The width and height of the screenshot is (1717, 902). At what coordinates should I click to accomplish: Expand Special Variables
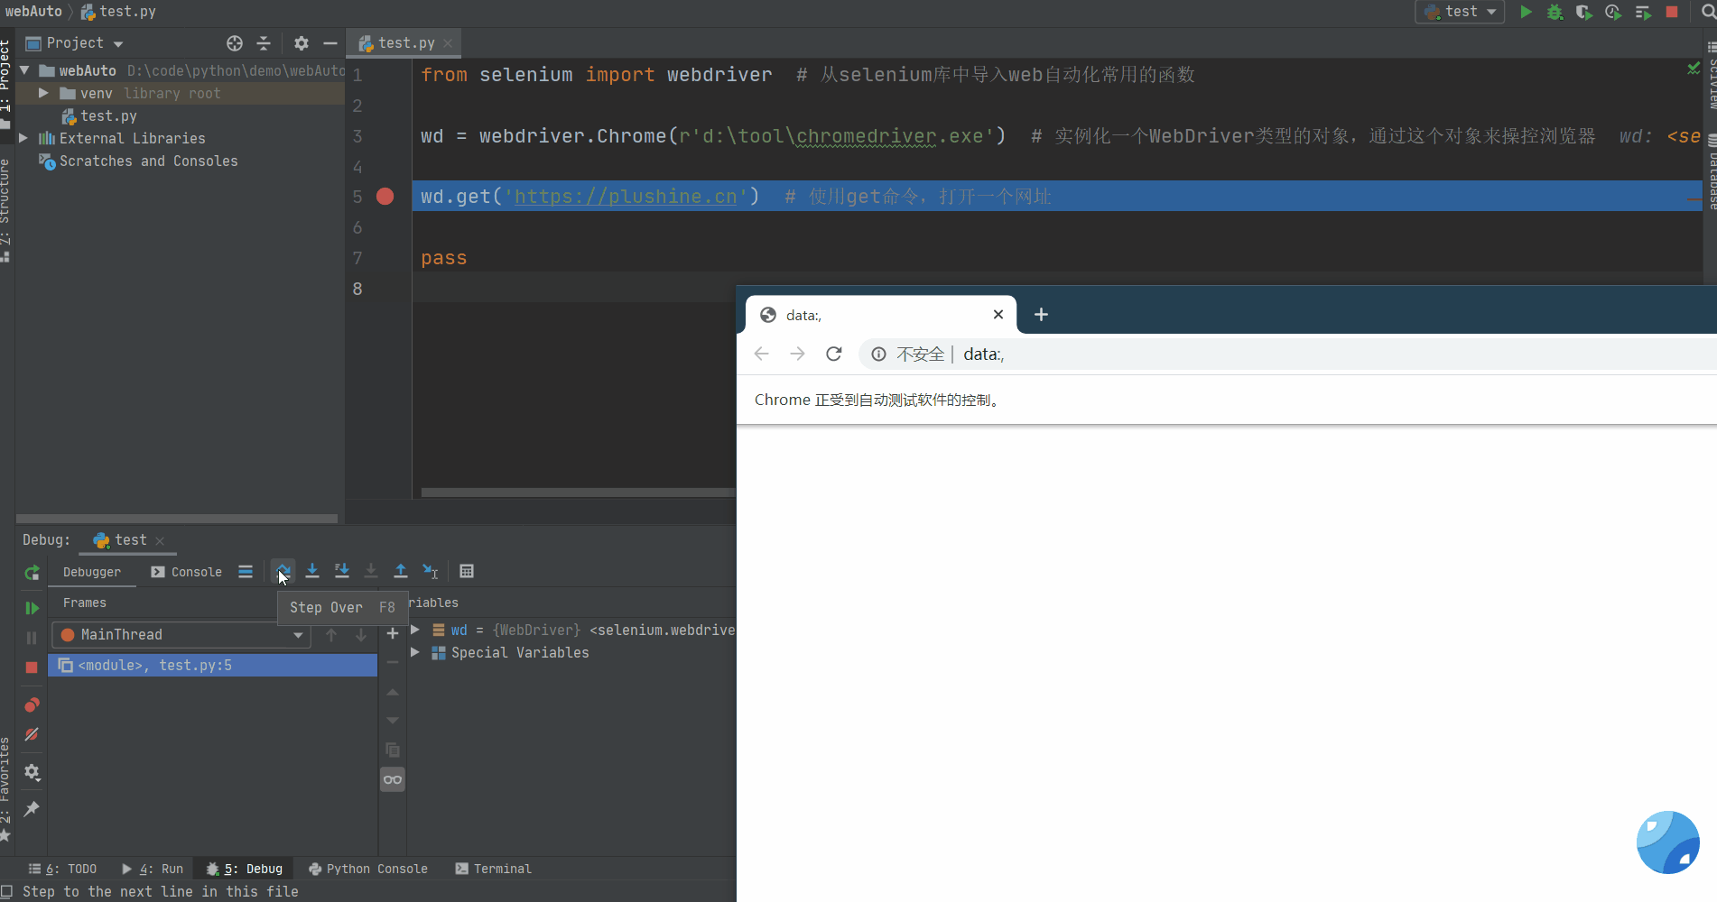(415, 652)
